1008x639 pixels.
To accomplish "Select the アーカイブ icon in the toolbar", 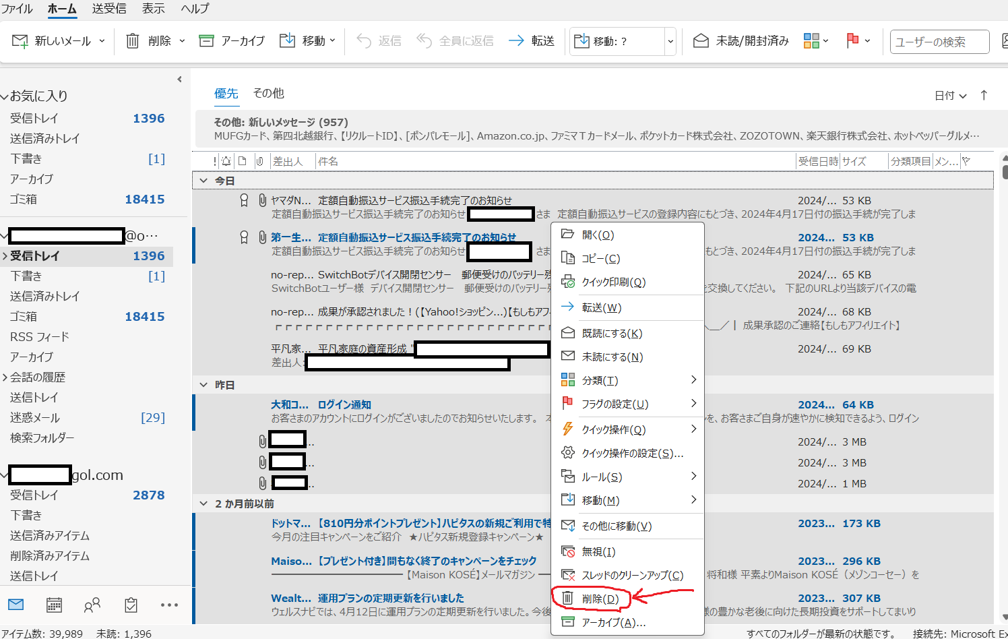I will click(x=206, y=40).
